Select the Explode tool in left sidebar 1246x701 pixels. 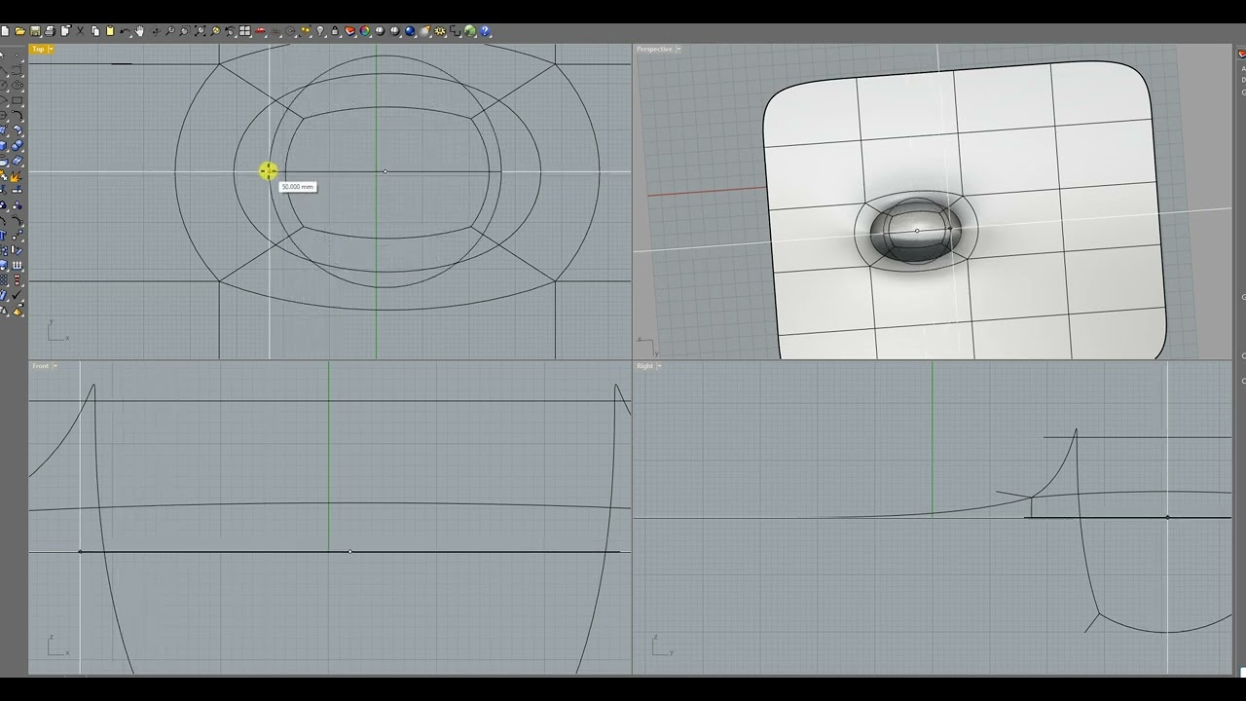click(17, 176)
